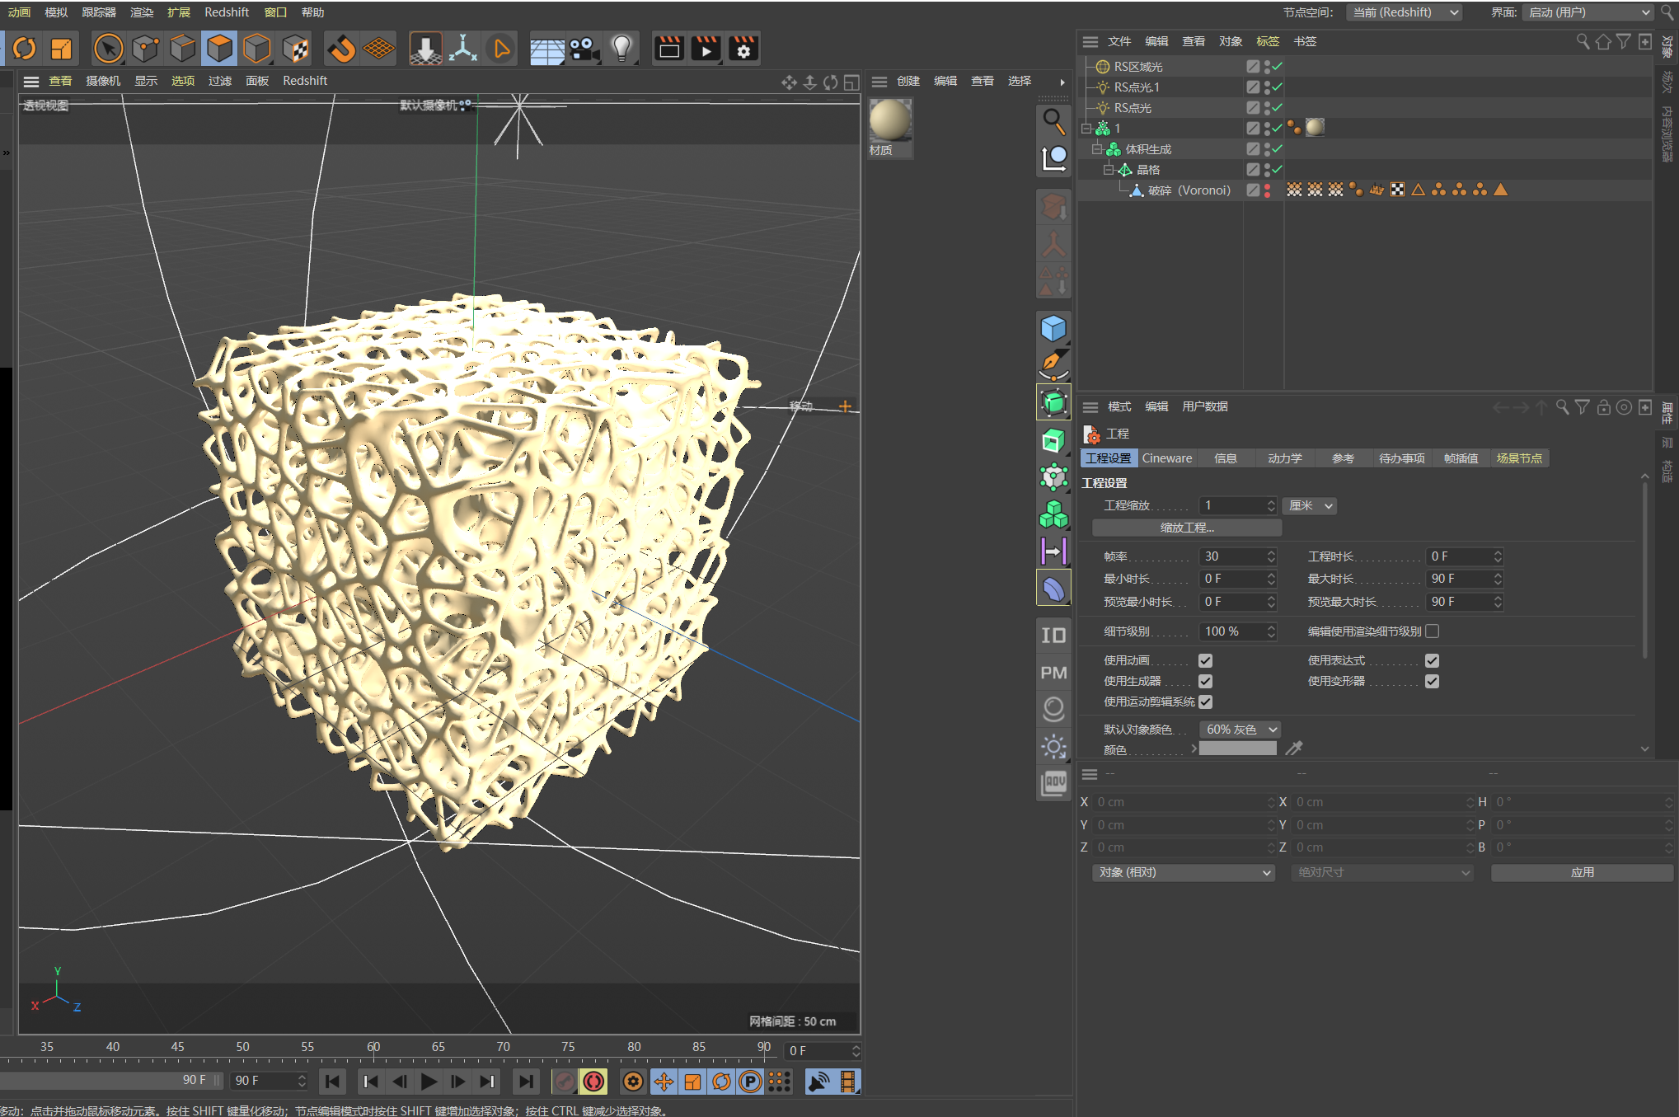The height and width of the screenshot is (1117, 1679).
Task: Click the 应用 apply button
Action: tap(1582, 872)
